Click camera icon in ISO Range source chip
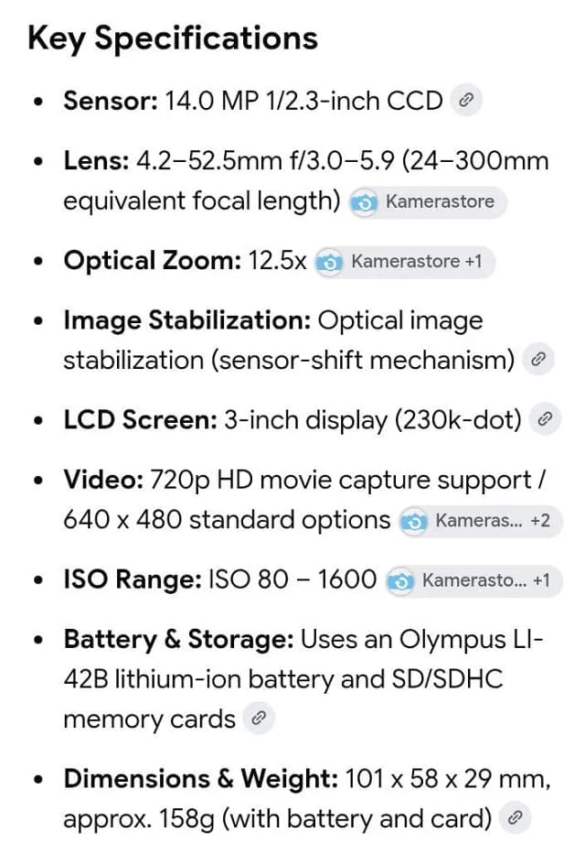585x854 pixels. click(400, 581)
